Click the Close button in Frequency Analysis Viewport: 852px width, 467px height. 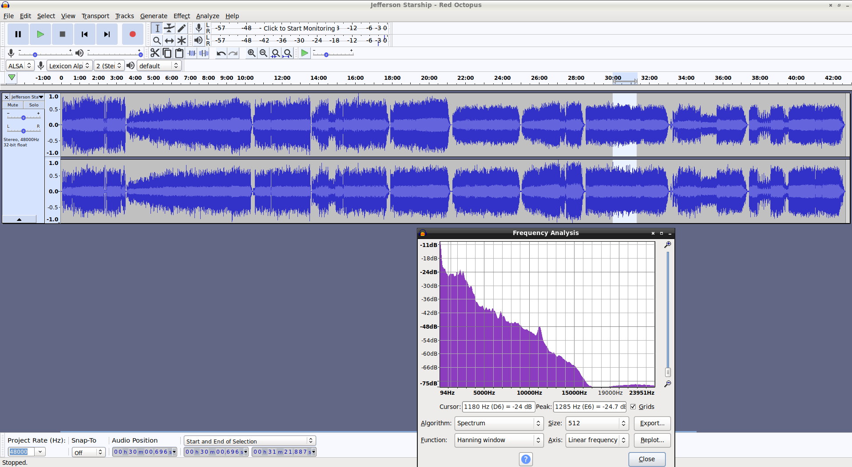tap(647, 459)
